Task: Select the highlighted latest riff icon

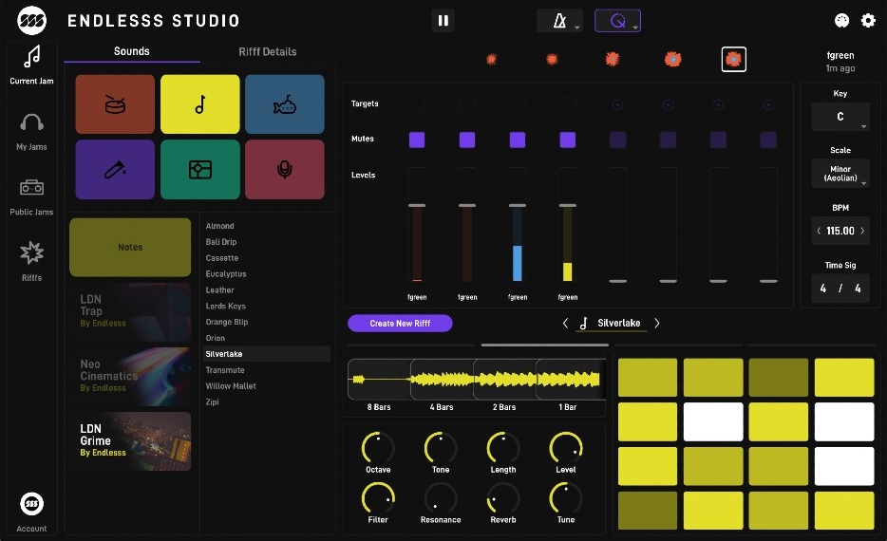Action: [x=734, y=60]
